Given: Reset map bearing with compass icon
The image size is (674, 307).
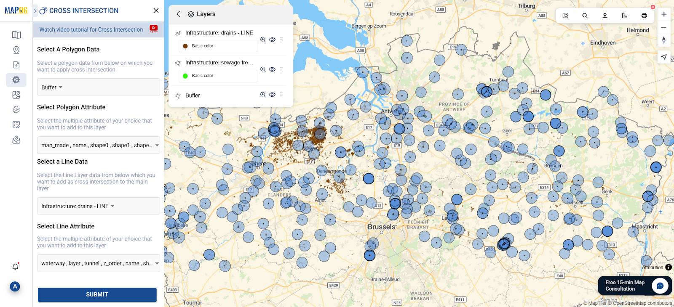Looking at the screenshot, I should pyautogui.click(x=664, y=40).
